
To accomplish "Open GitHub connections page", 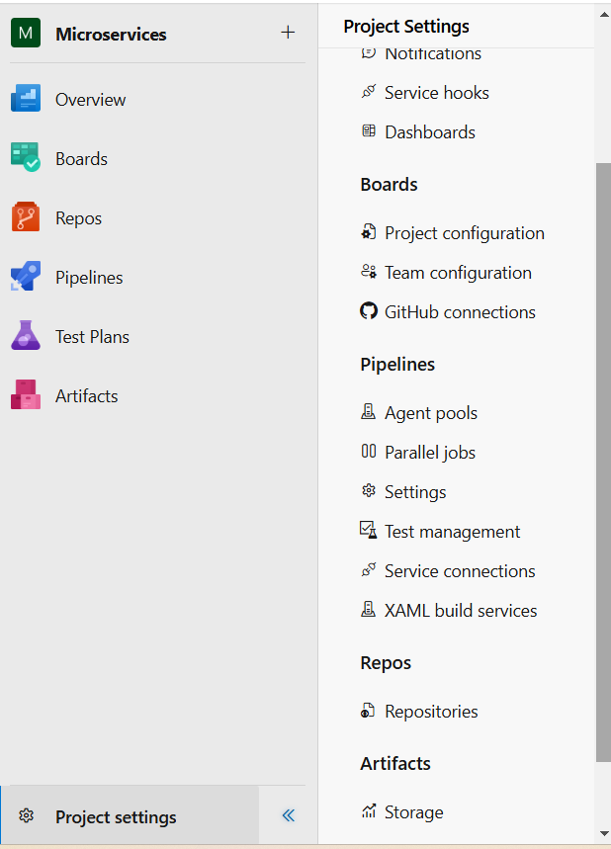I will point(460,312).
